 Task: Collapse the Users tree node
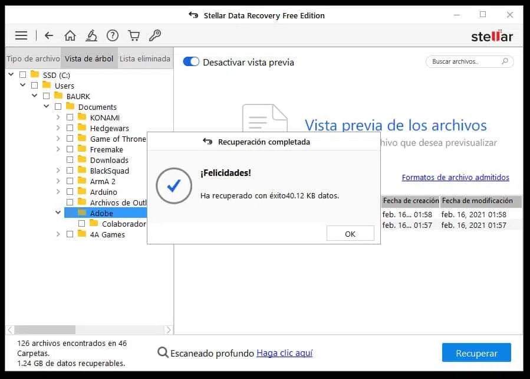pos(23,85)
